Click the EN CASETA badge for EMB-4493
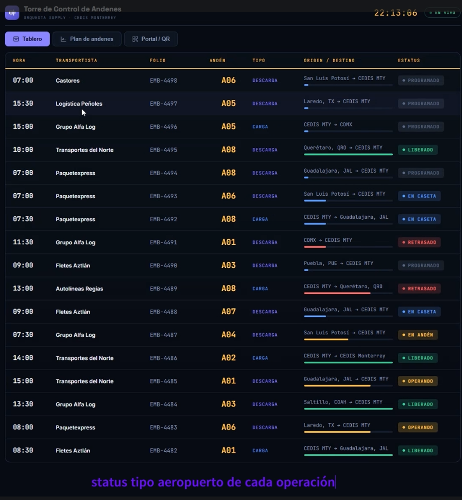The width and height of the screenshot is (462, 500). pyautogui.click(x=419, y=196)
